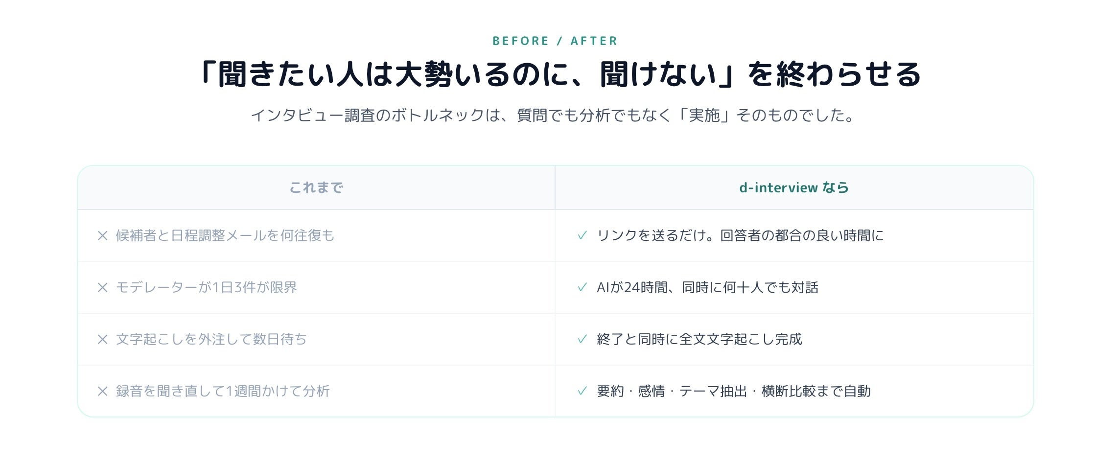Click the text リンクを送るだけ。回答者の都合の良い時間に
1118x463 pixels.
click(x=740, y=236)
